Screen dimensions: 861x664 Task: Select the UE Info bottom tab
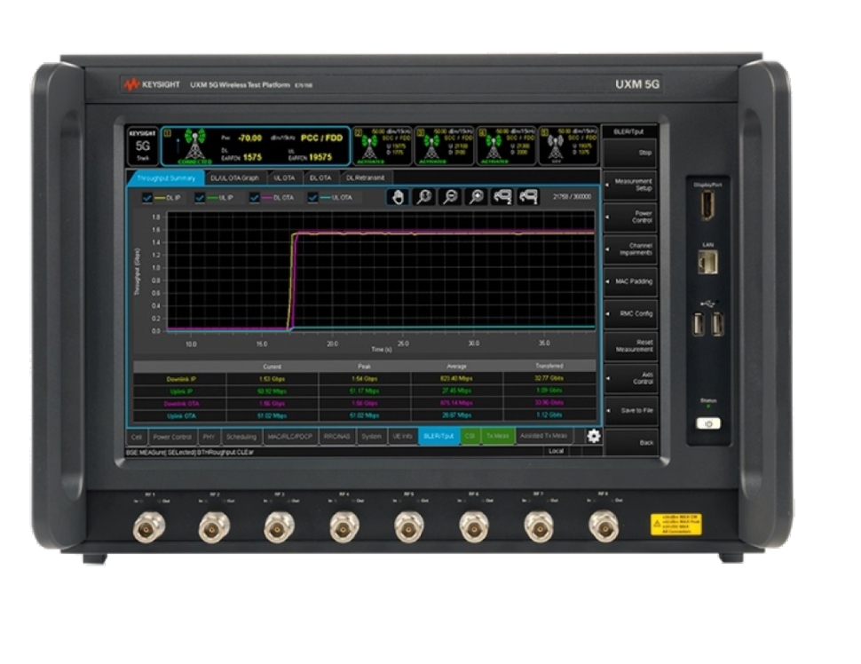(402, 437)
